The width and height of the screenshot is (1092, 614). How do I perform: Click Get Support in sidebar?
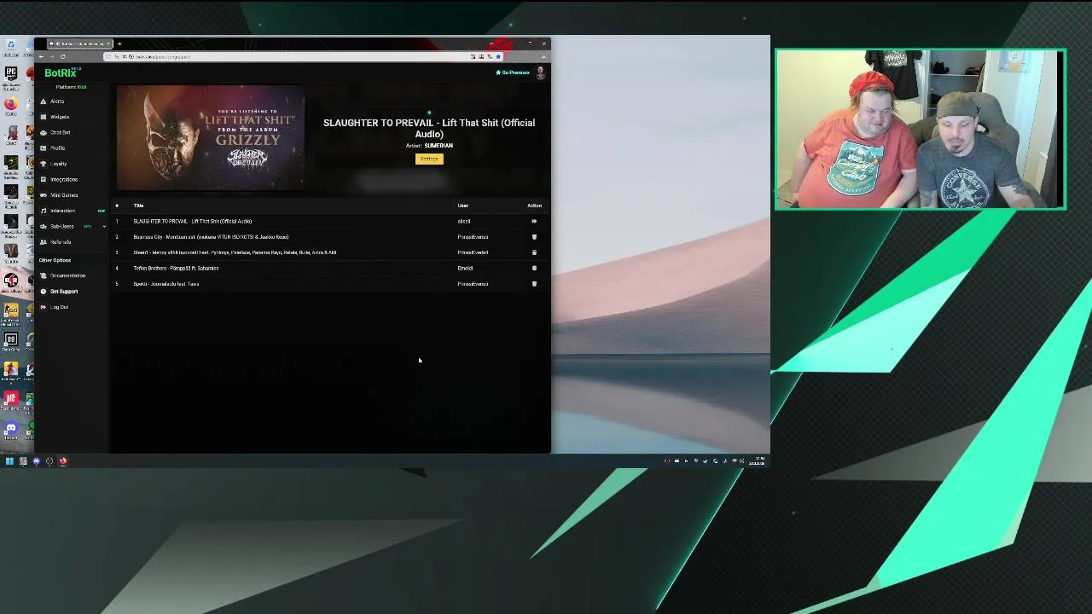pos(63,292)
